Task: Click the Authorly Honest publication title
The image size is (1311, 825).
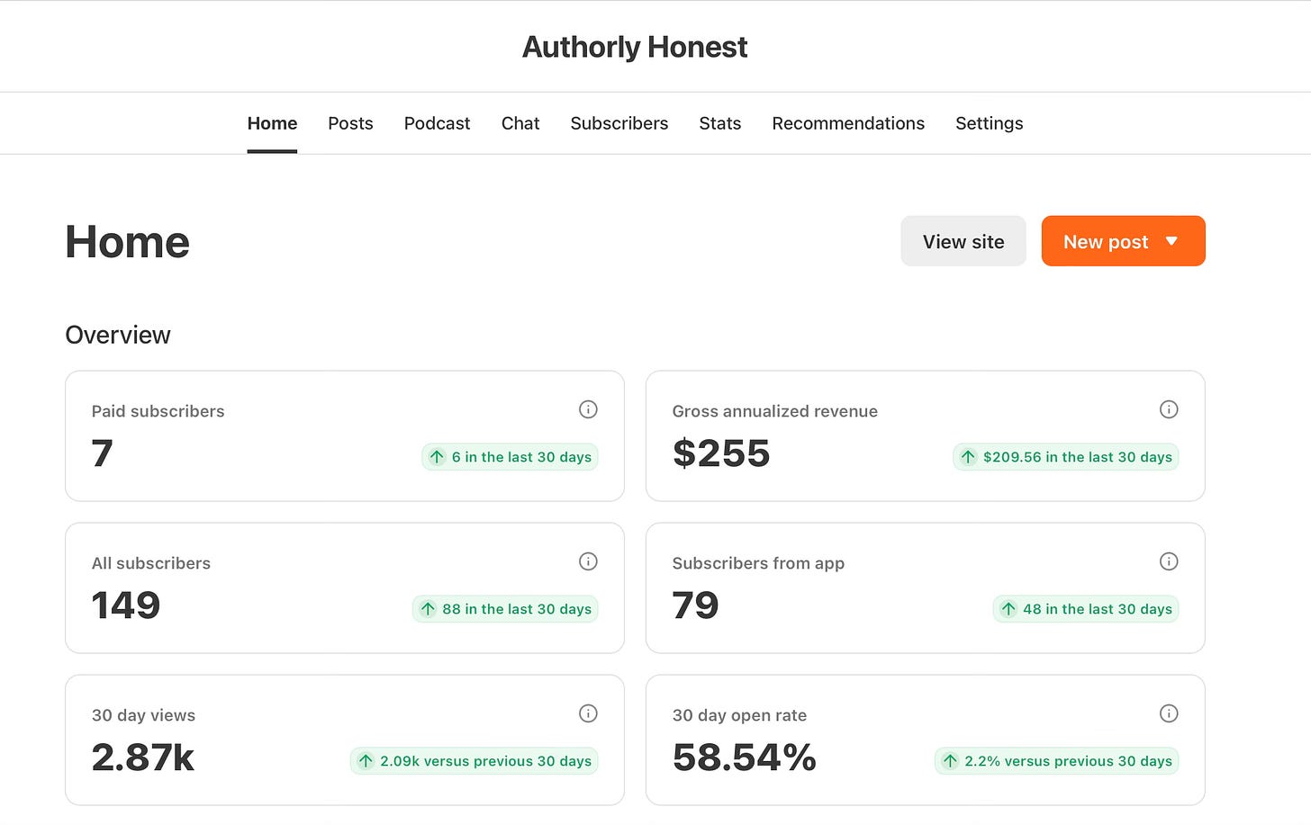Action: (x=635, y=47)
